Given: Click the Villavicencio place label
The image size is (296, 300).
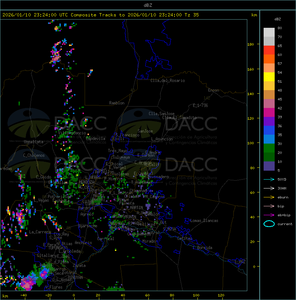Looking at the screenshot, I should pyautogui.click(x=72, y=133).
